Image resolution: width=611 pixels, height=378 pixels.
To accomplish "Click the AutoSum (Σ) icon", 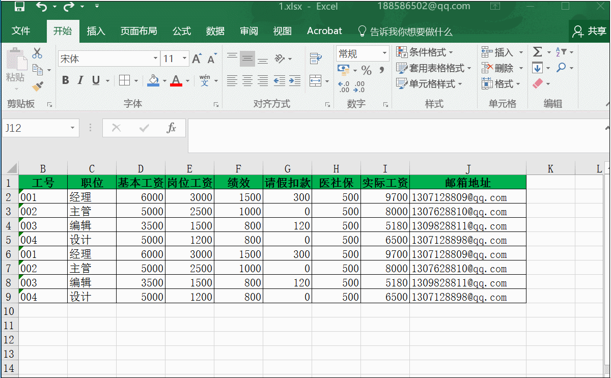I will click(538, 51).
